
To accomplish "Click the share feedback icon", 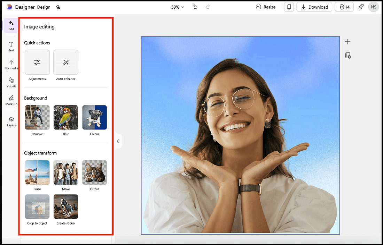I will [x=361, y=7].
